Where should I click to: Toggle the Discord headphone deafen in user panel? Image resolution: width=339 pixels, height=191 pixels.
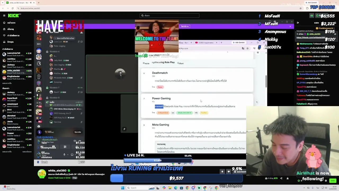[72, 155]
